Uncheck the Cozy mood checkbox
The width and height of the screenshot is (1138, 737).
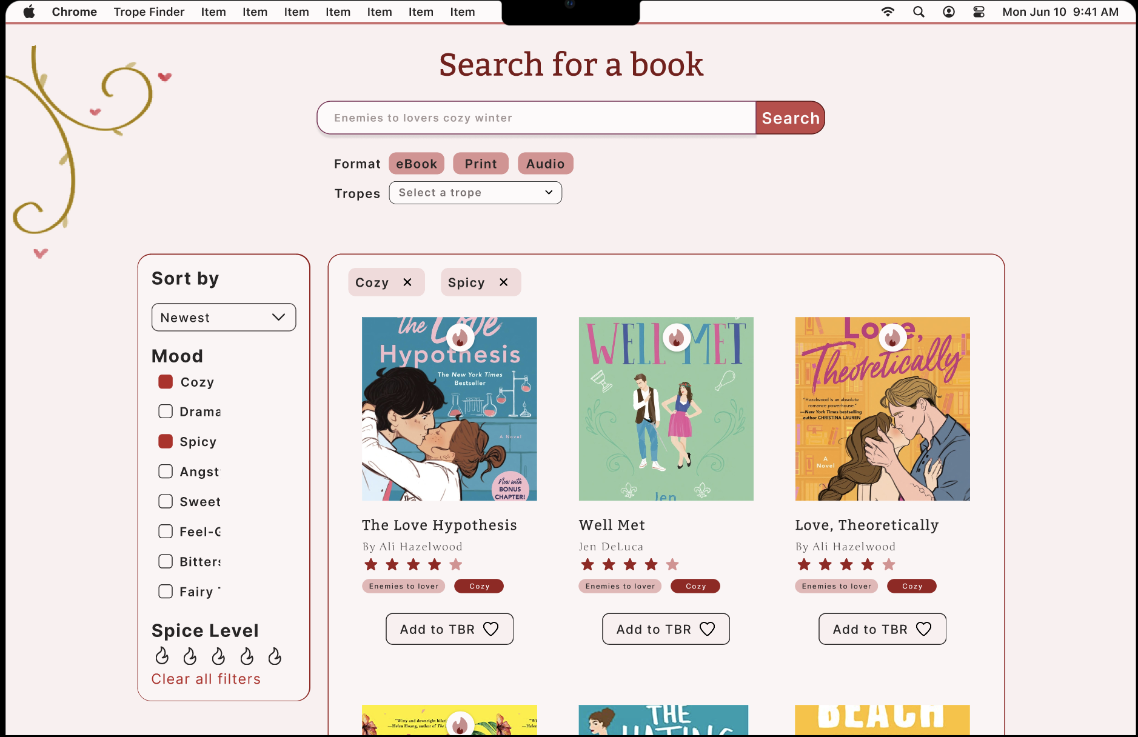tap(166, 382)
